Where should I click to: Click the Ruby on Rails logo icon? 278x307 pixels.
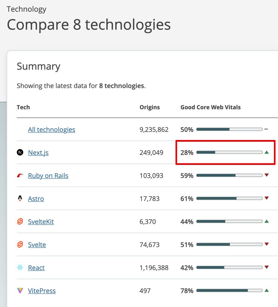[20, 176]
